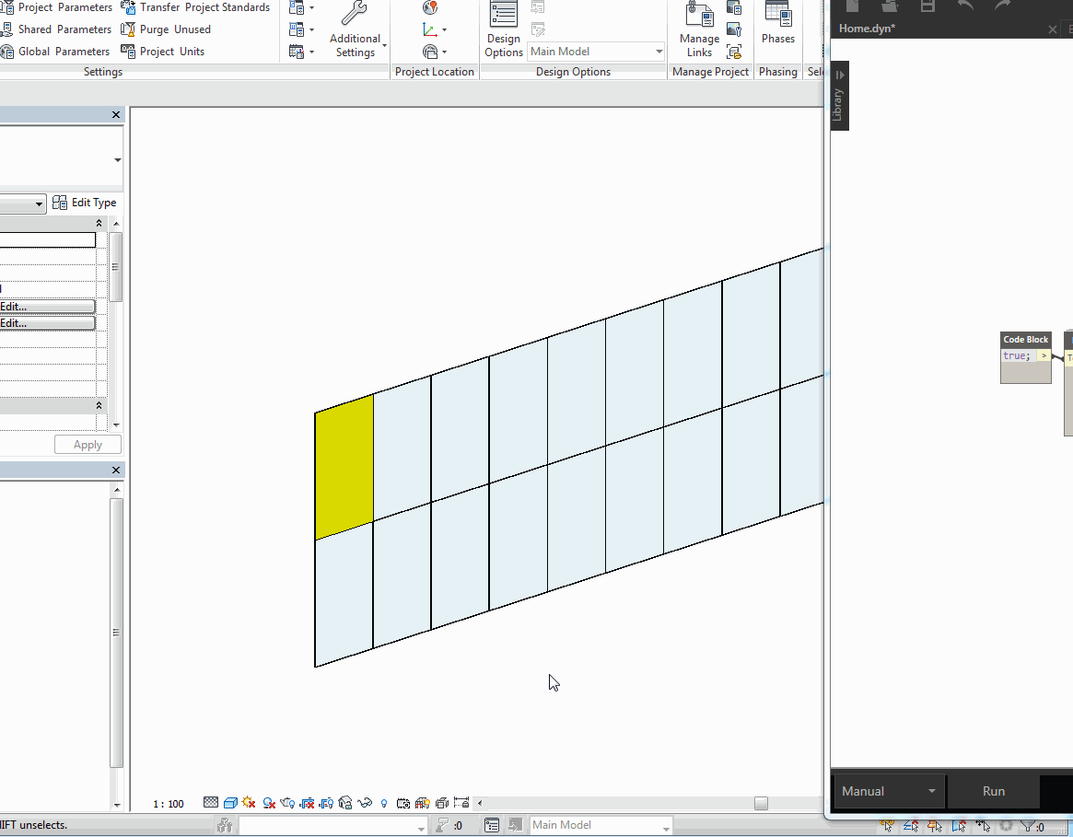
Task: Click the Temporary Hide/Isolate glasses icon
Action: [x=364, y=802]
